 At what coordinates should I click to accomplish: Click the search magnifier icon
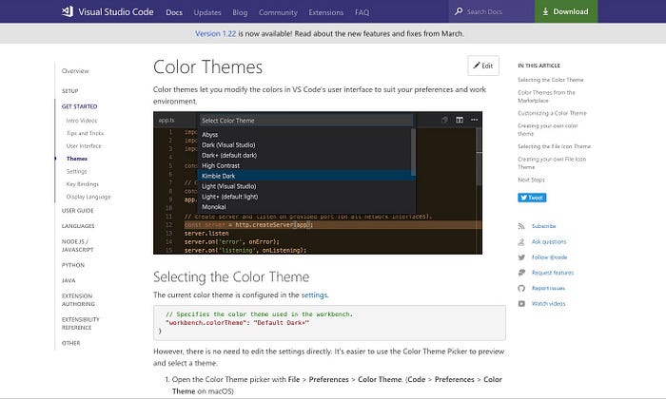point(459,11)
